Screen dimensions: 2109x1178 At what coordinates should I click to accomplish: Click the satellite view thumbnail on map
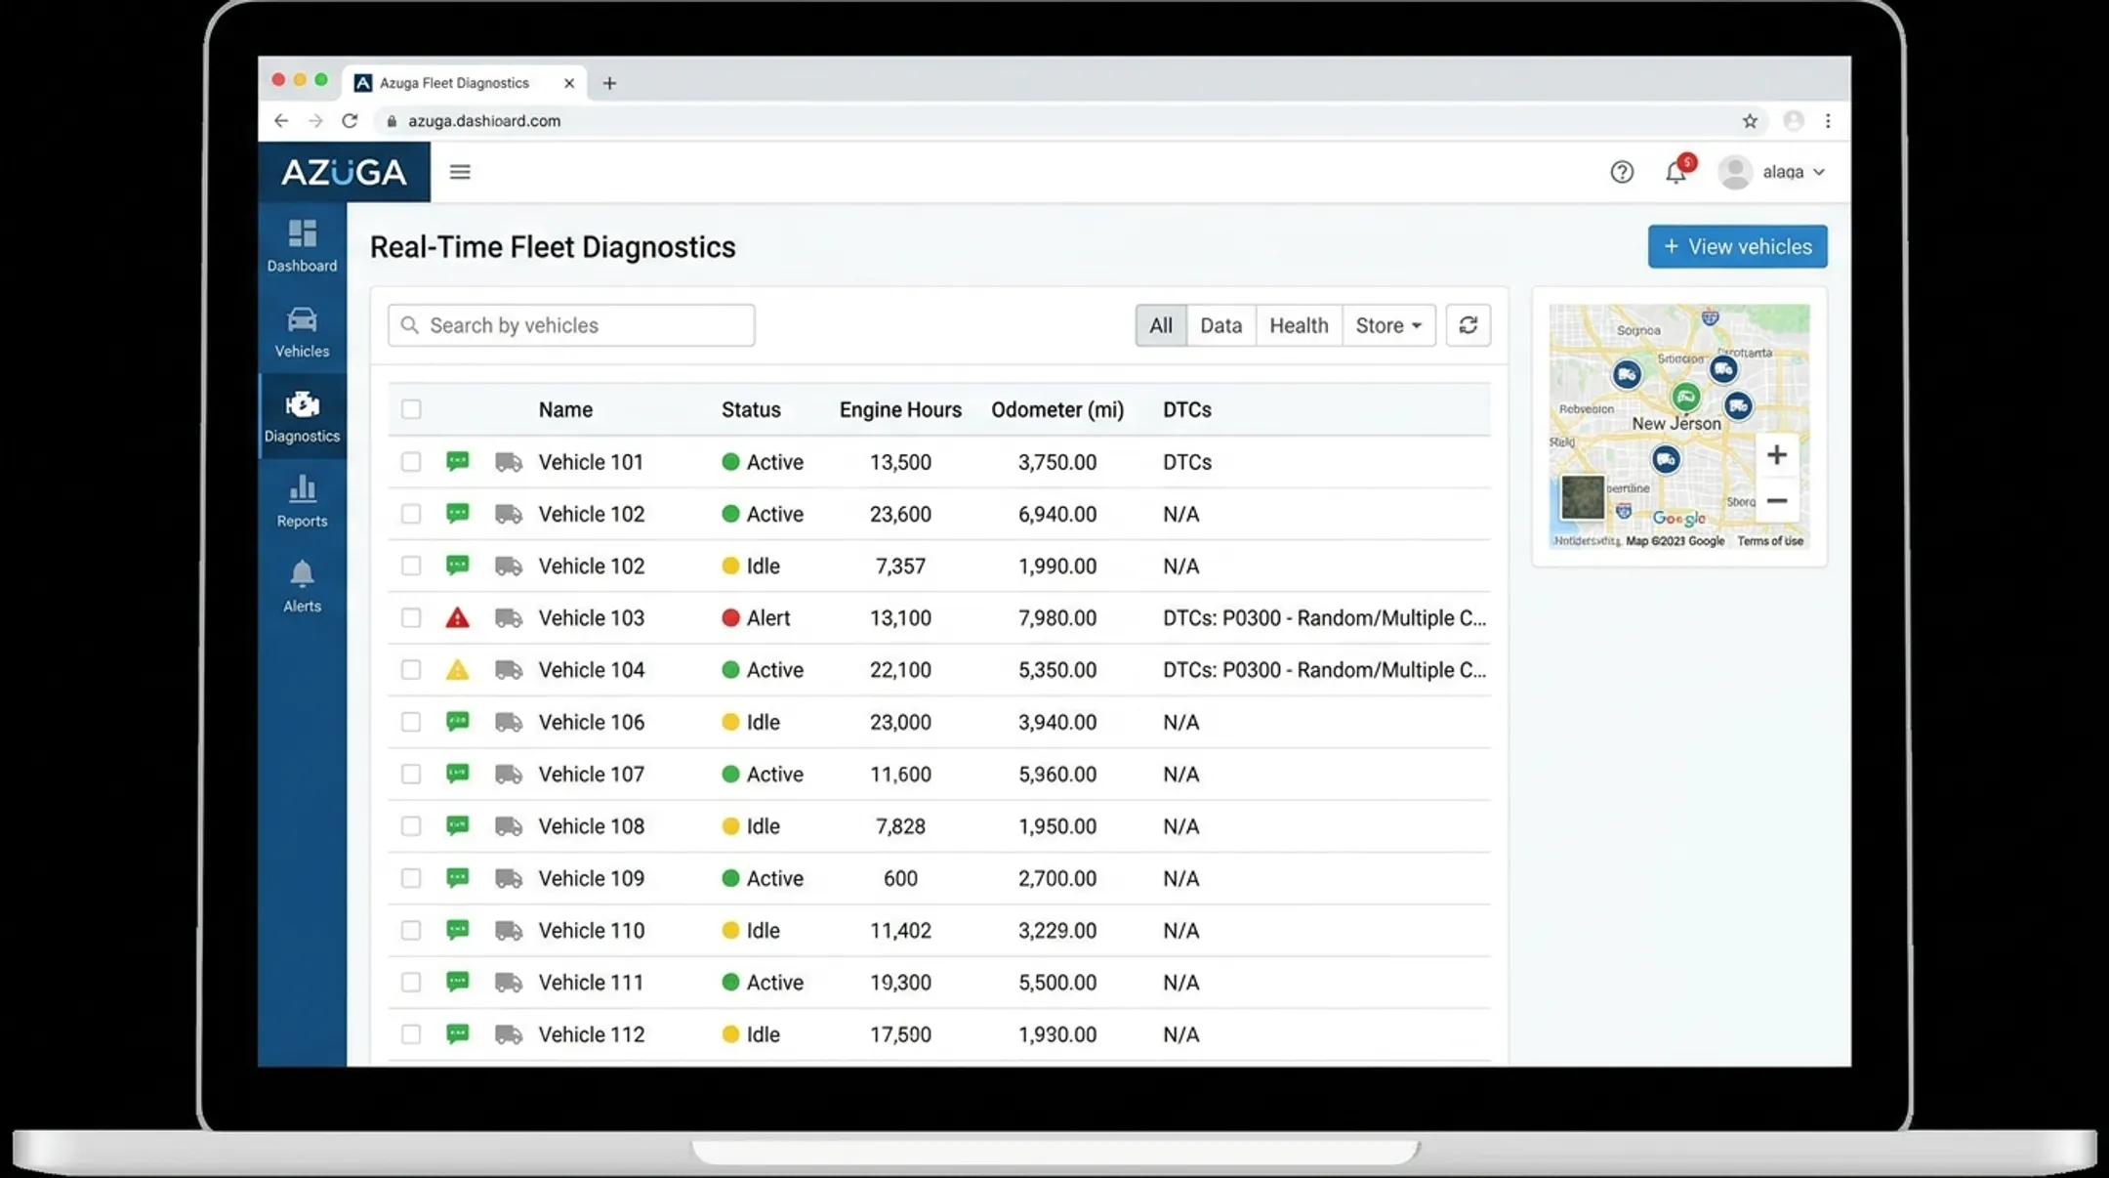pos(1582,497)
